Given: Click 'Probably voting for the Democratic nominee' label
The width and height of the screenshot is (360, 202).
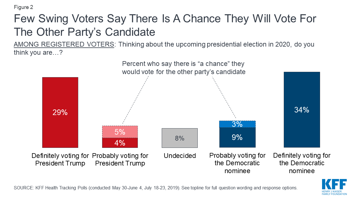Looking at the screenshot, I should 237,163.
